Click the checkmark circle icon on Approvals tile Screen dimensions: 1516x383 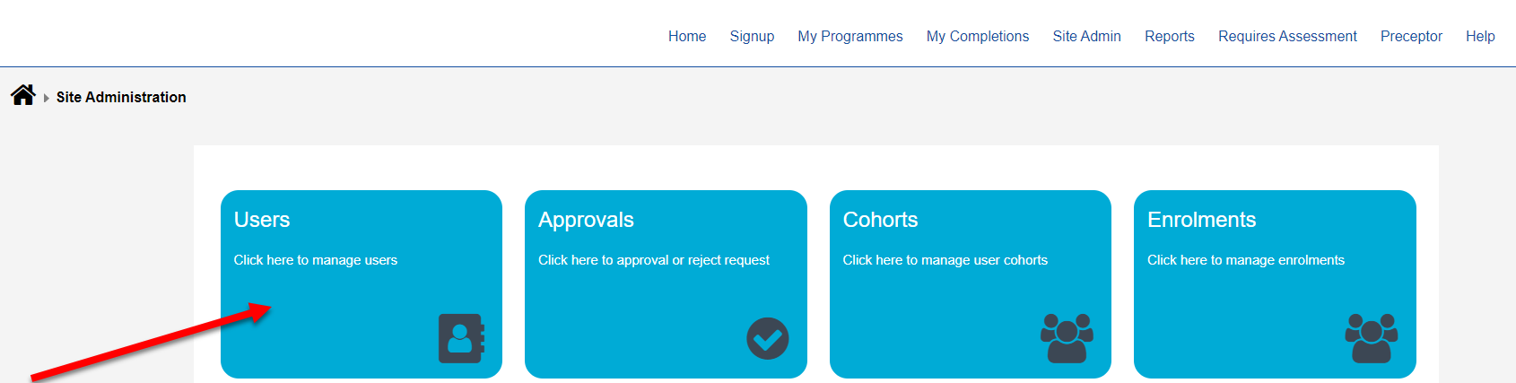click(x=768, y=338)
